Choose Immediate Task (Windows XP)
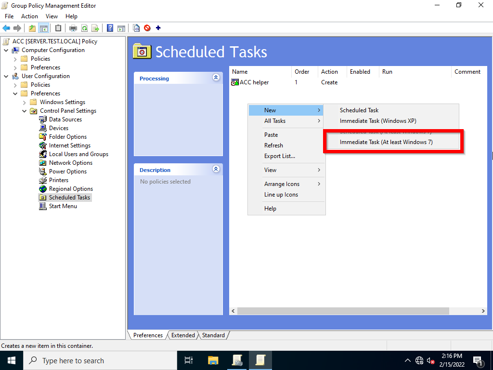Image resolution: width=493 pixels, height=370 pixels. tap(391, 121)
